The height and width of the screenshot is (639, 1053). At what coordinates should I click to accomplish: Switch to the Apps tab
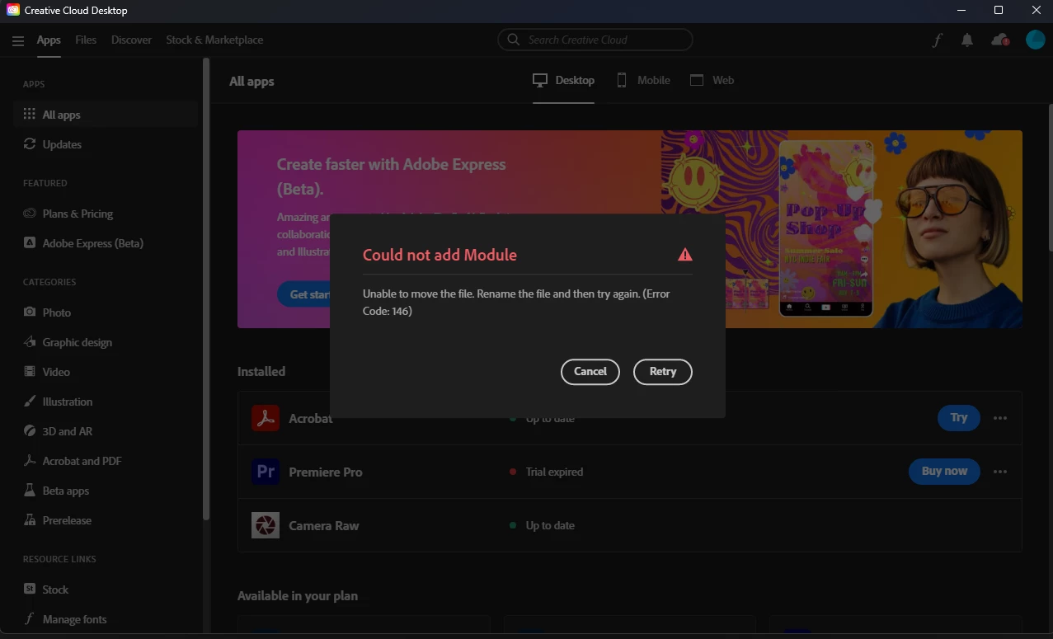tap(49, 40)
